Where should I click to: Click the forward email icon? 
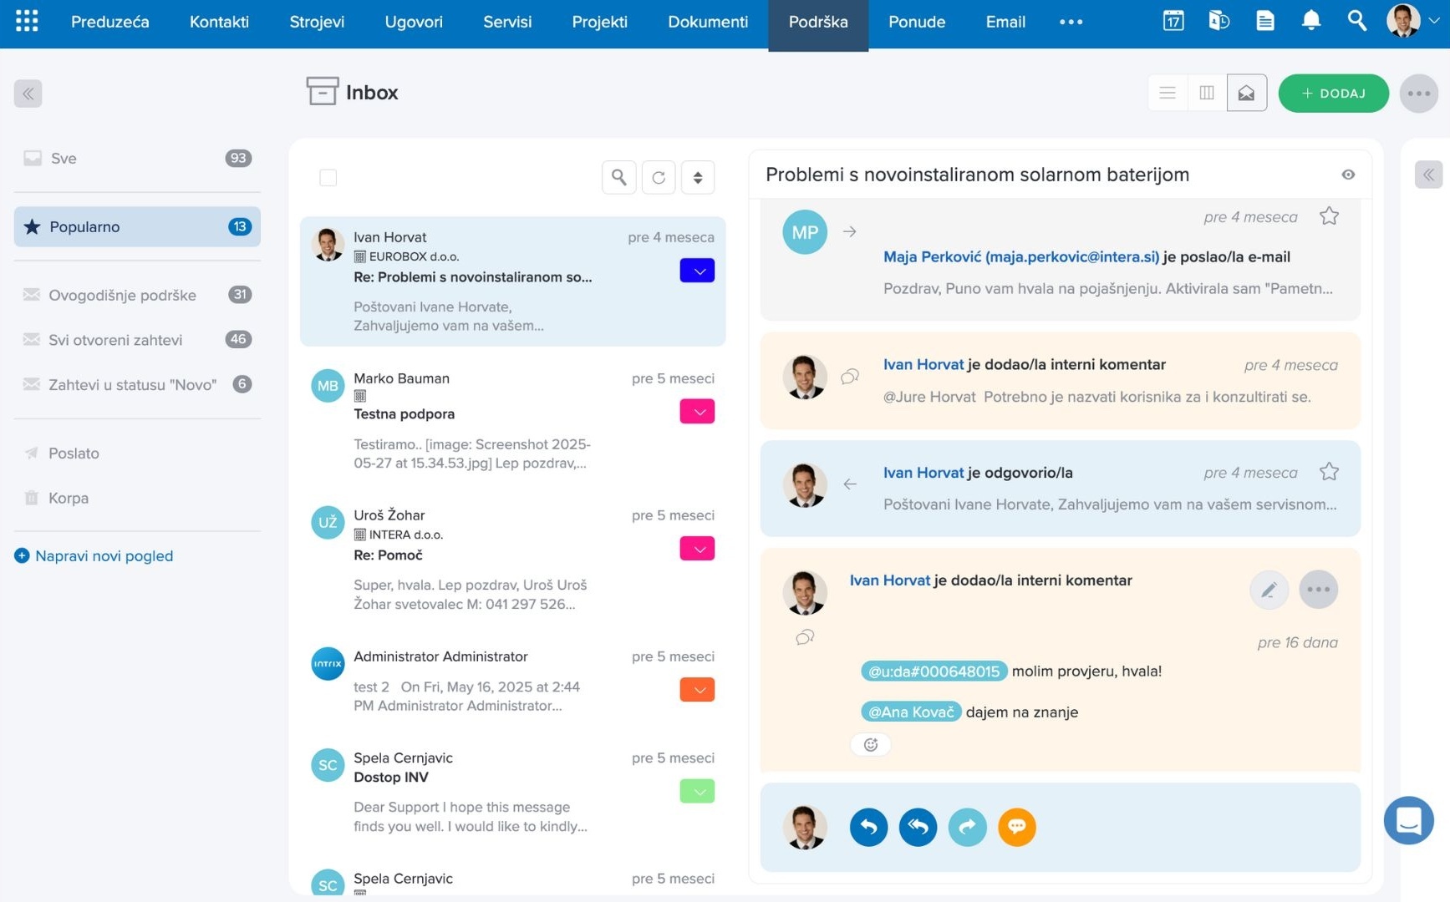pyautogui.click(x=967, y=827)
